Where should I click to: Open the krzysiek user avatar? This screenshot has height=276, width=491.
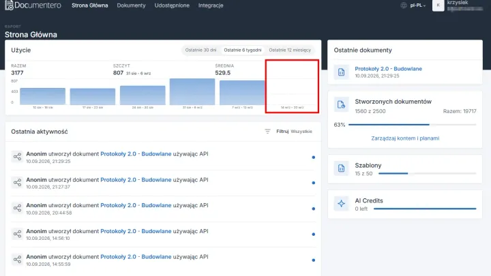(x=438, y=5)
